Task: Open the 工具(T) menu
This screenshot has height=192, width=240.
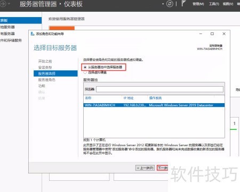Action: point(214,4)
